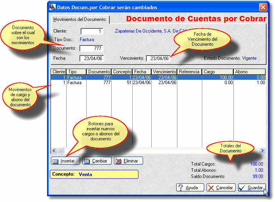
Task: Click the Vencimiento date field
Action: [158, 59]
